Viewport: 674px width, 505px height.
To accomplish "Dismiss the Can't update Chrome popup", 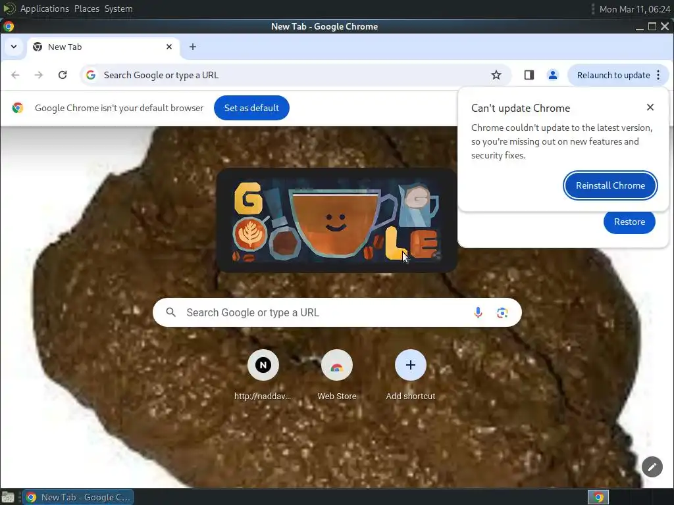I will [650, 107].
